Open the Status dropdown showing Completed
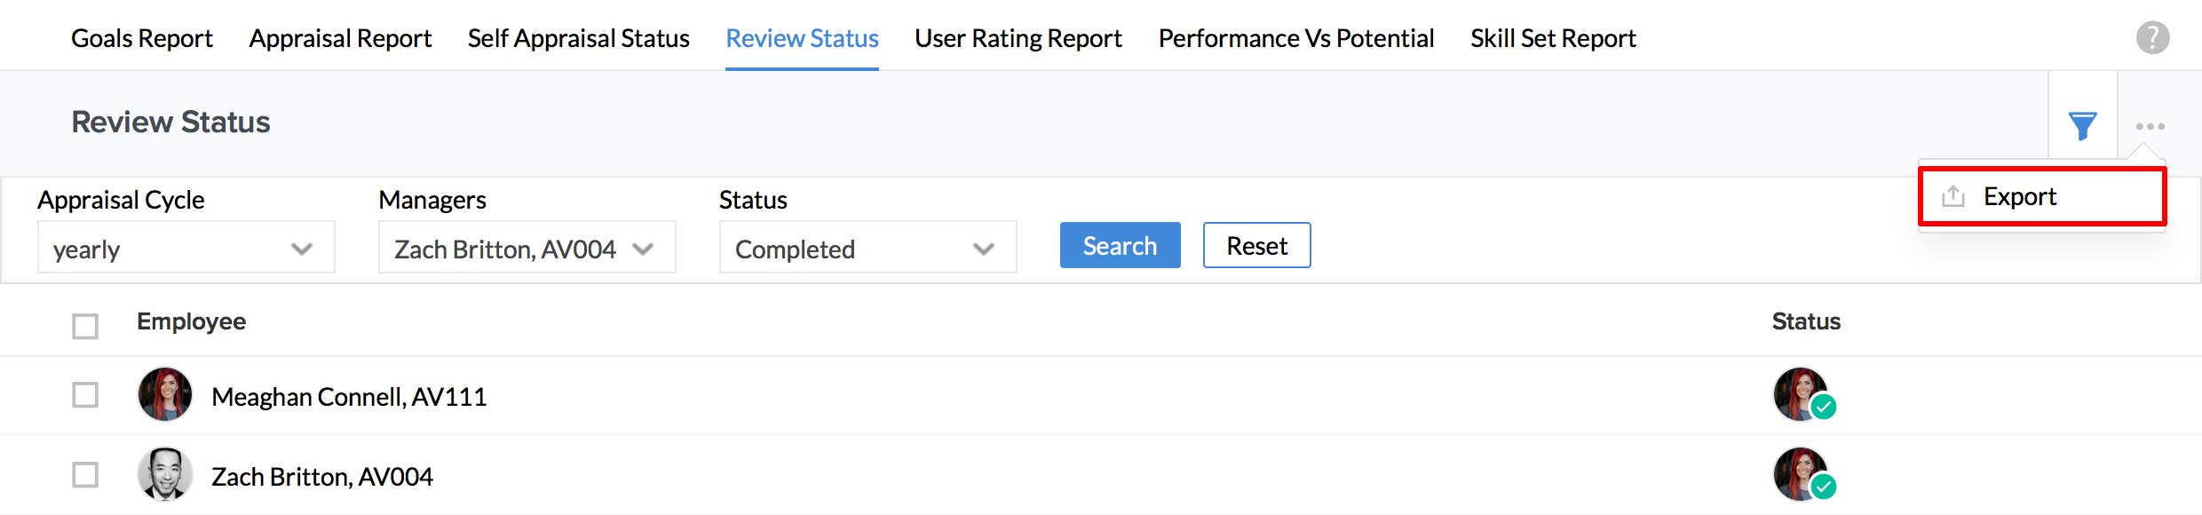The width and height of the screenshot is (2202, 515). [x=867, y=248]
